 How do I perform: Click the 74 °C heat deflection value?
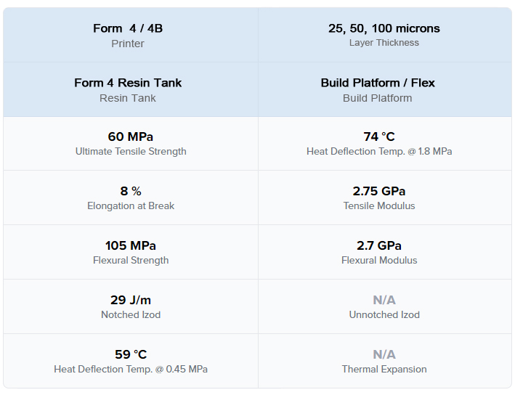(x=379, y=137)
